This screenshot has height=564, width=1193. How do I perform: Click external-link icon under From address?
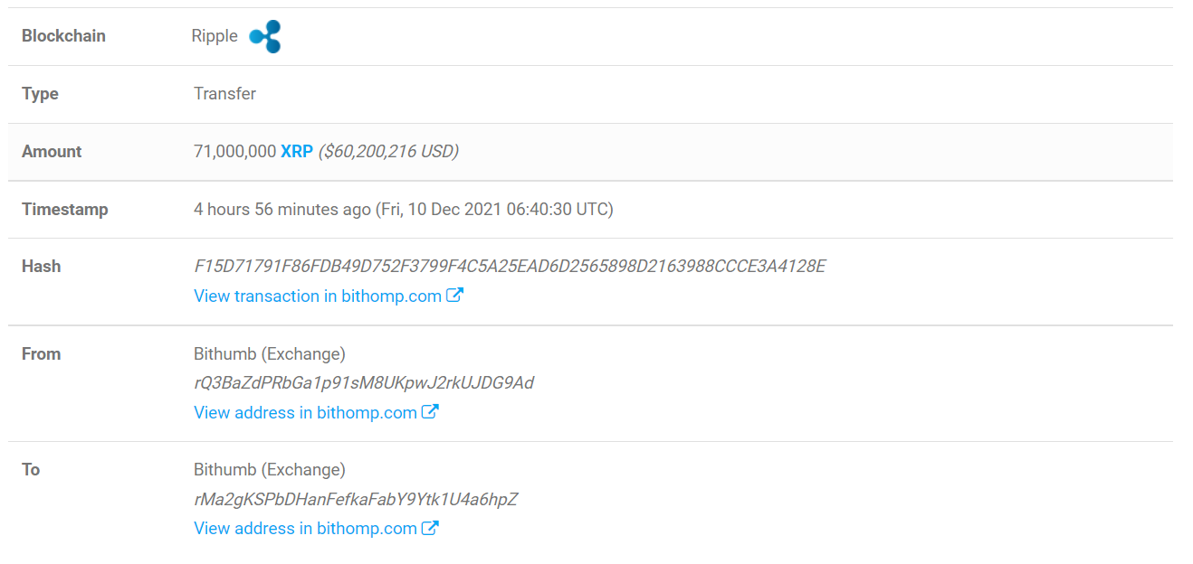(431, 412)
